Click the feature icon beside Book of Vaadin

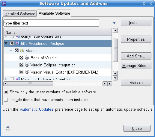27,58
